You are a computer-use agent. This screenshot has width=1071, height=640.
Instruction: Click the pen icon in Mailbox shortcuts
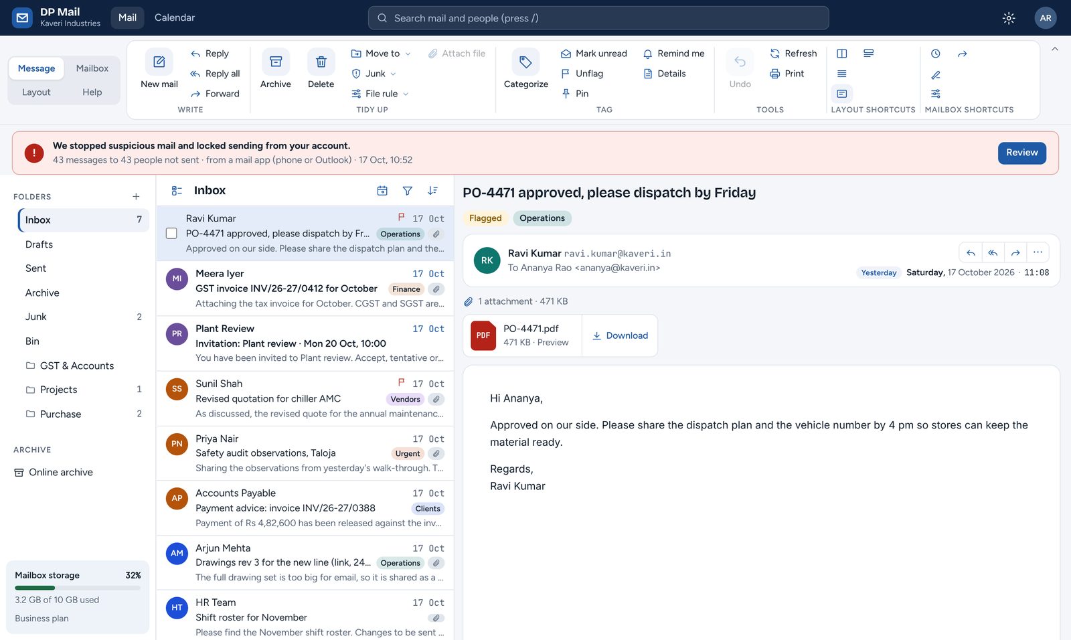click(936, 75)
